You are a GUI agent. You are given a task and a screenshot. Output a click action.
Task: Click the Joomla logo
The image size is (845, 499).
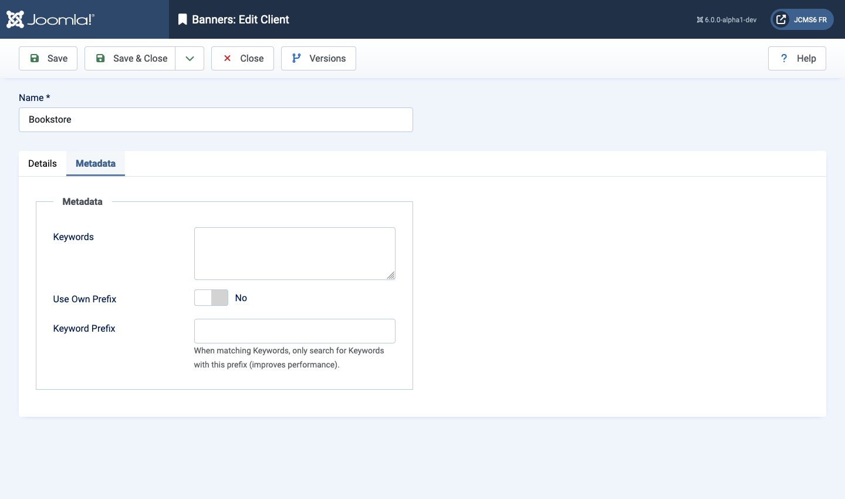pos(50,19)
